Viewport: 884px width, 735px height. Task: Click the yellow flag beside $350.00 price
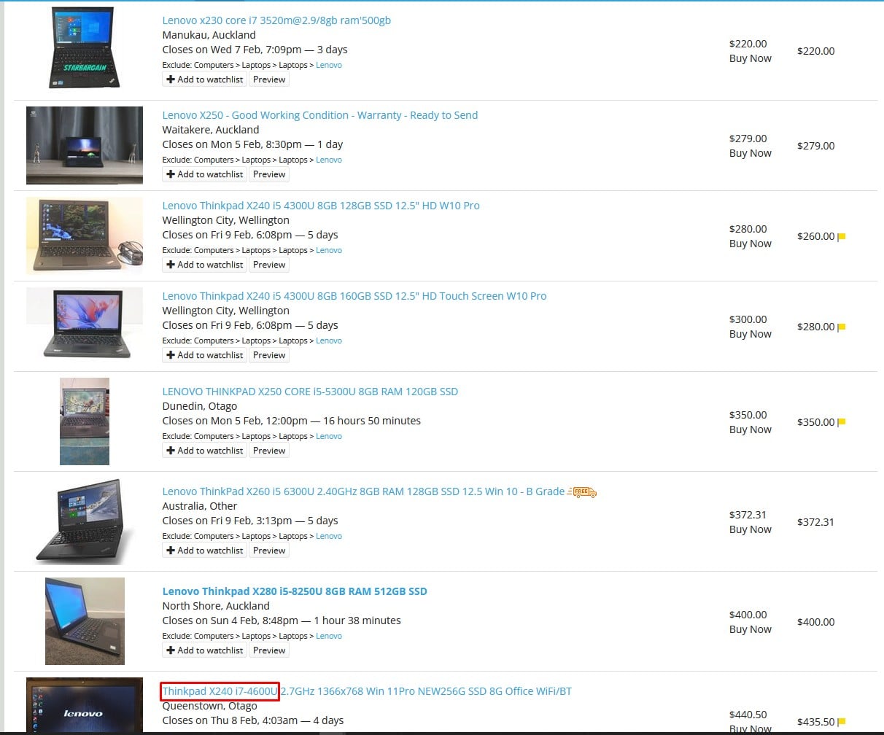tap(841, 422)
